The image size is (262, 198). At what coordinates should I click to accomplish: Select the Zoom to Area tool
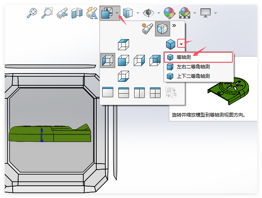pos(47,13)
